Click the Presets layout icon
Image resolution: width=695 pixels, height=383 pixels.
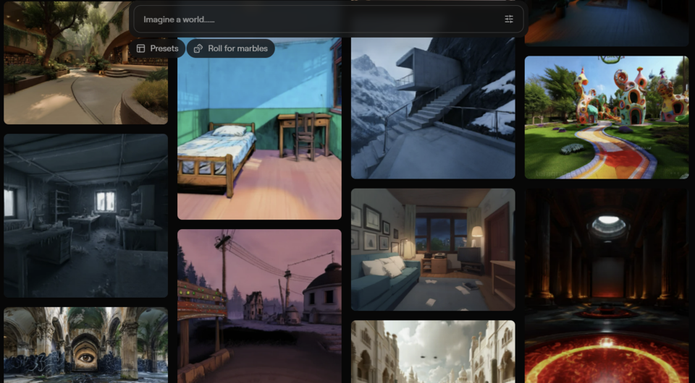pyautogui.click(x=140, y=48)
